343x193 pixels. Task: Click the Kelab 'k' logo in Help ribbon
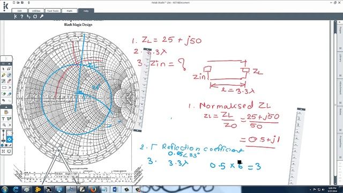(15, 17)
